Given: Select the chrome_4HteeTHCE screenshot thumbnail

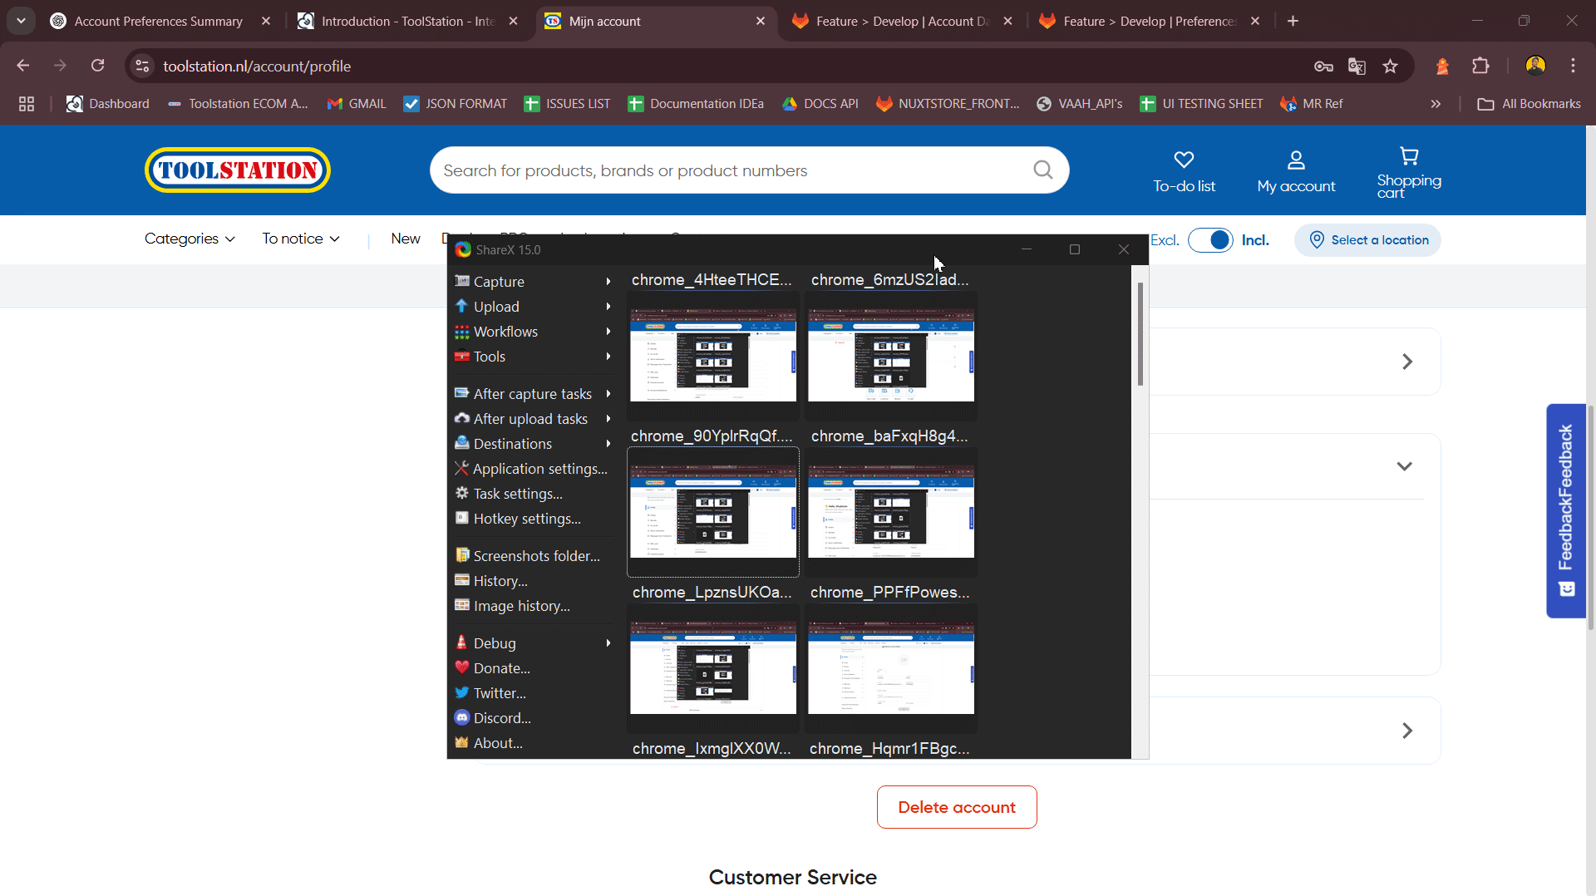Looking at the screenshot, I should pos(712,355).
